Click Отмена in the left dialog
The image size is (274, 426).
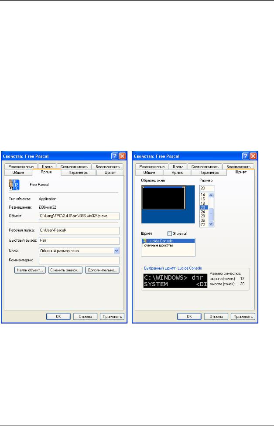pyautogui.click(x=85, y=317)
